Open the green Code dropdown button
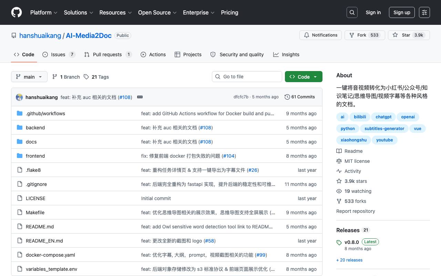 click(x=304, y=77)
